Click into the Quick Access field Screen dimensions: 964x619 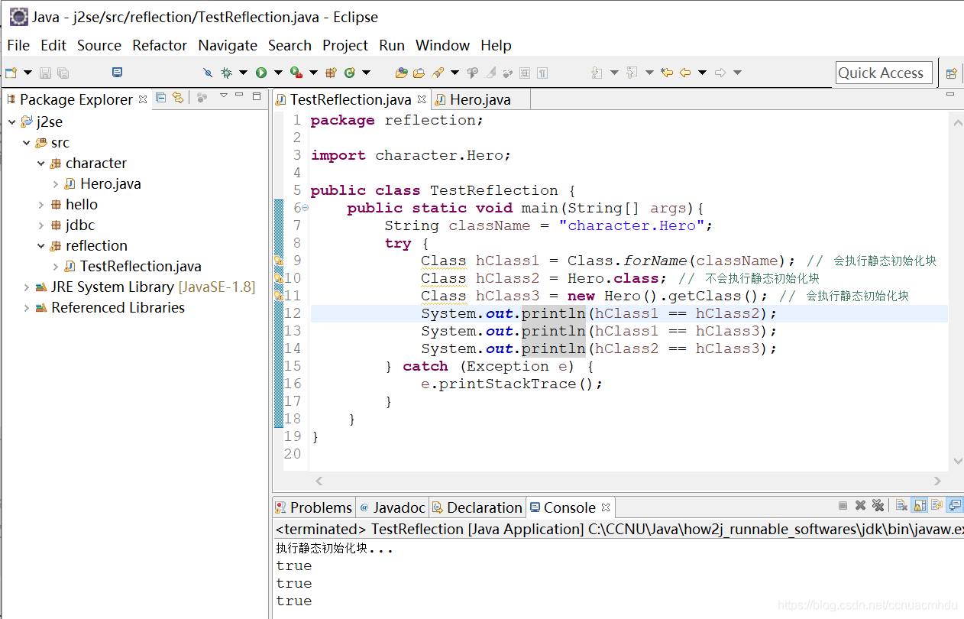pos(884,73)
